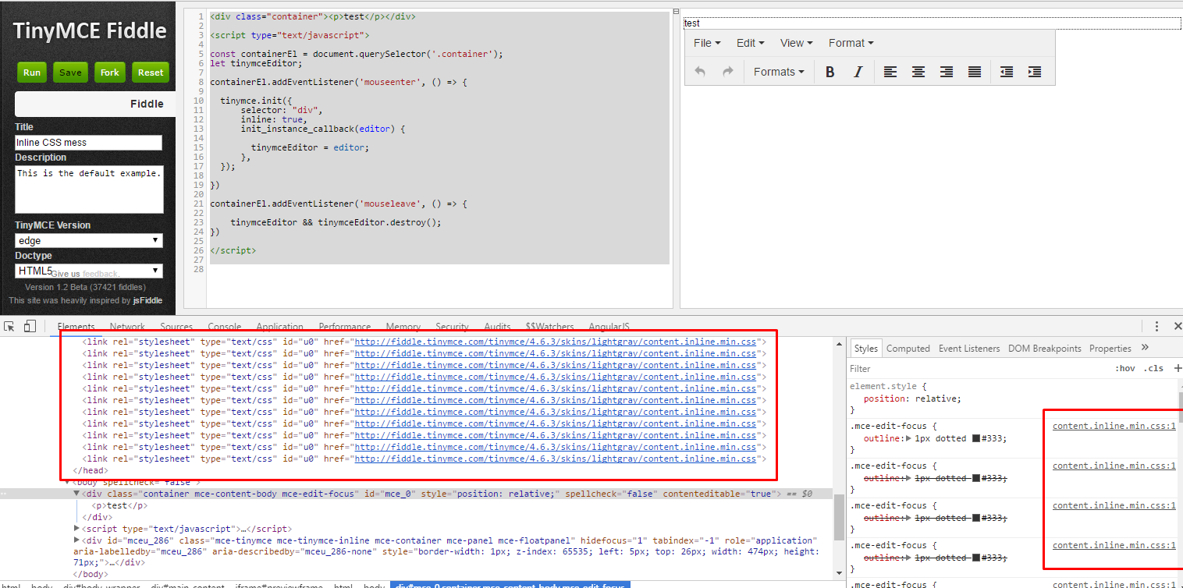
Task: Click the Redo arrow in TinyMCE toolbar
Action: 728,72
